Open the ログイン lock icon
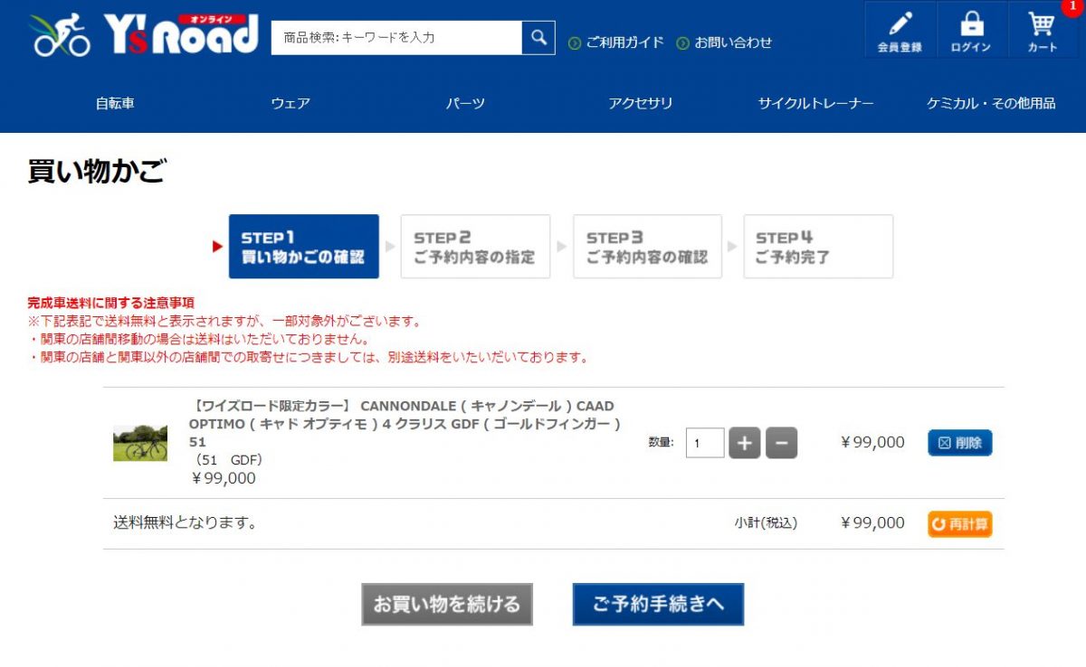 point(971,31)
